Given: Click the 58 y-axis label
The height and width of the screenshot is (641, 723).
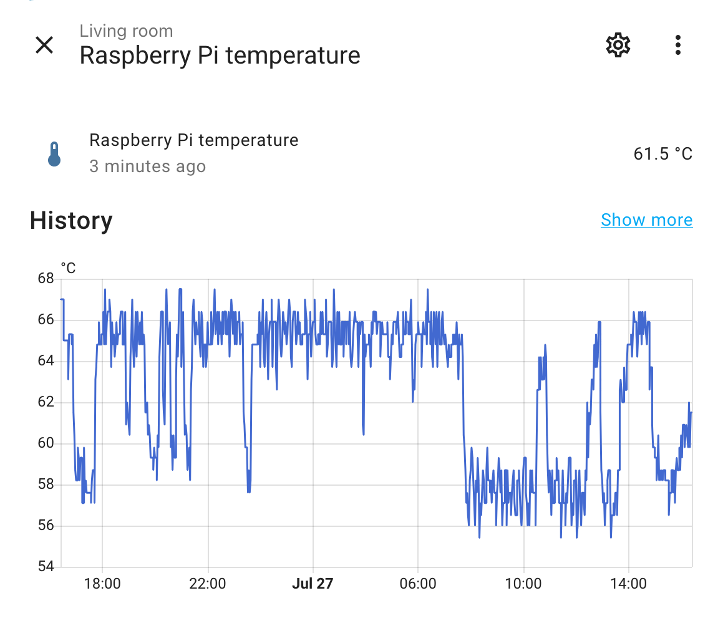Looking at the screenshot, I should pyautogui.click(x=46, y=484).
